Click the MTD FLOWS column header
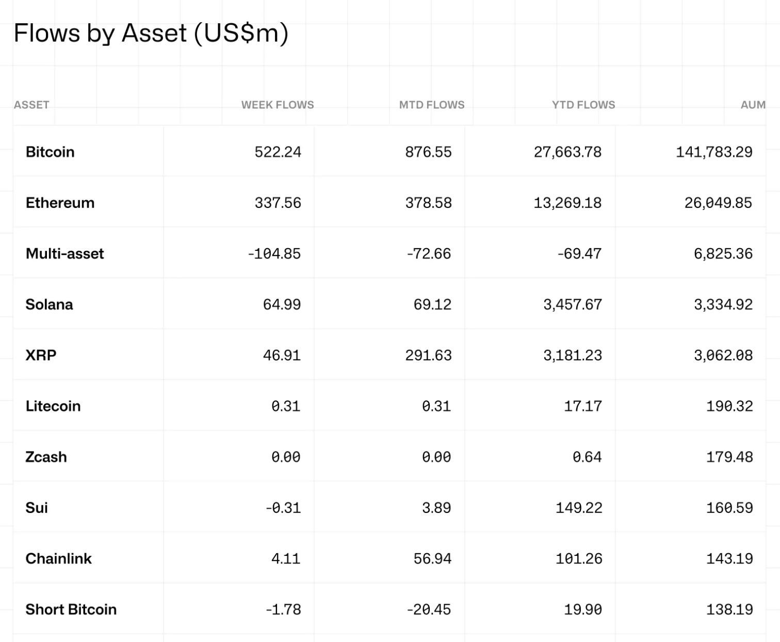 point(432,105)
